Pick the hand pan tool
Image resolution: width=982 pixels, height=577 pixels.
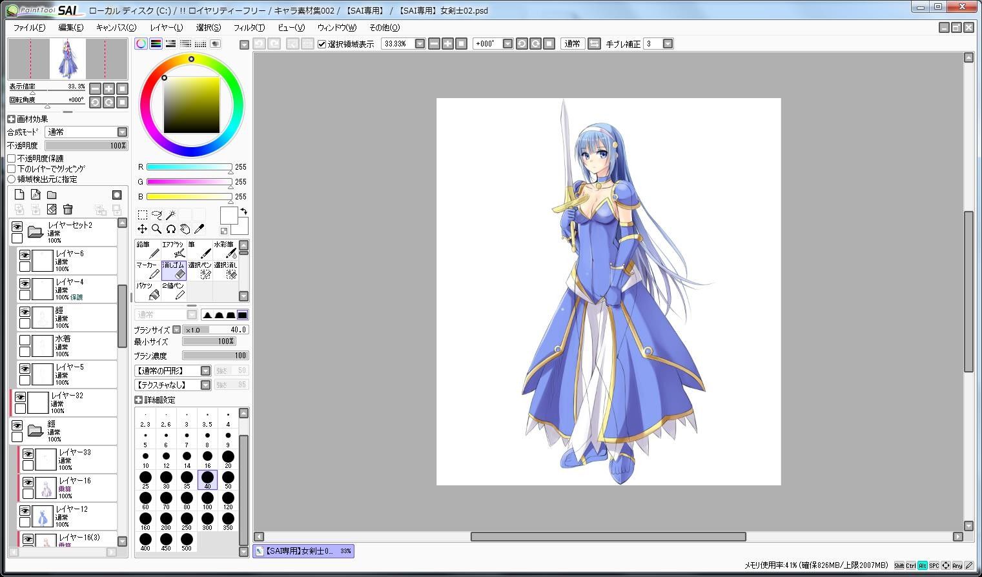coord(185,228)
